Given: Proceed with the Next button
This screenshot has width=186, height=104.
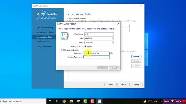Looking at the screenshot, I should (123, 85).
